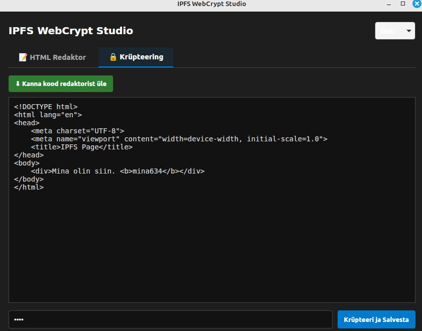The image size is (422, 331).
Task: Minimize the IPFS WebCrypt Studio window
Action: (389, 4)
